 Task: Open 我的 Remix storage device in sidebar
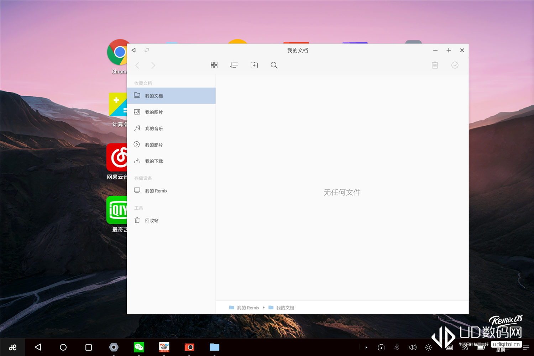pos(171,191)
